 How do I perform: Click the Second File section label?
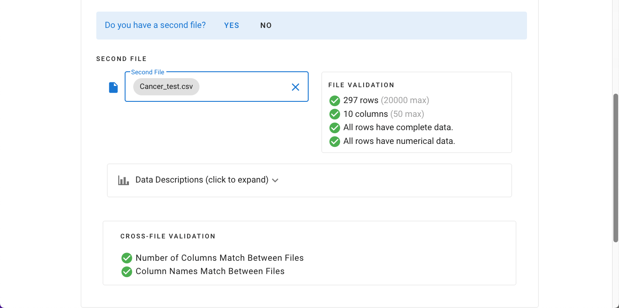coord(122,59)
